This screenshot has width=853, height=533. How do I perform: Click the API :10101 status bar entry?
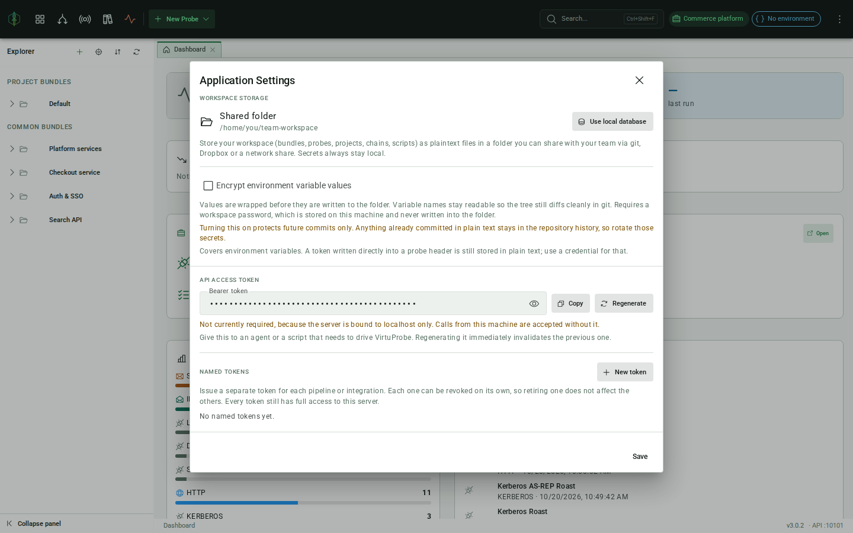(x=828, y=525)
